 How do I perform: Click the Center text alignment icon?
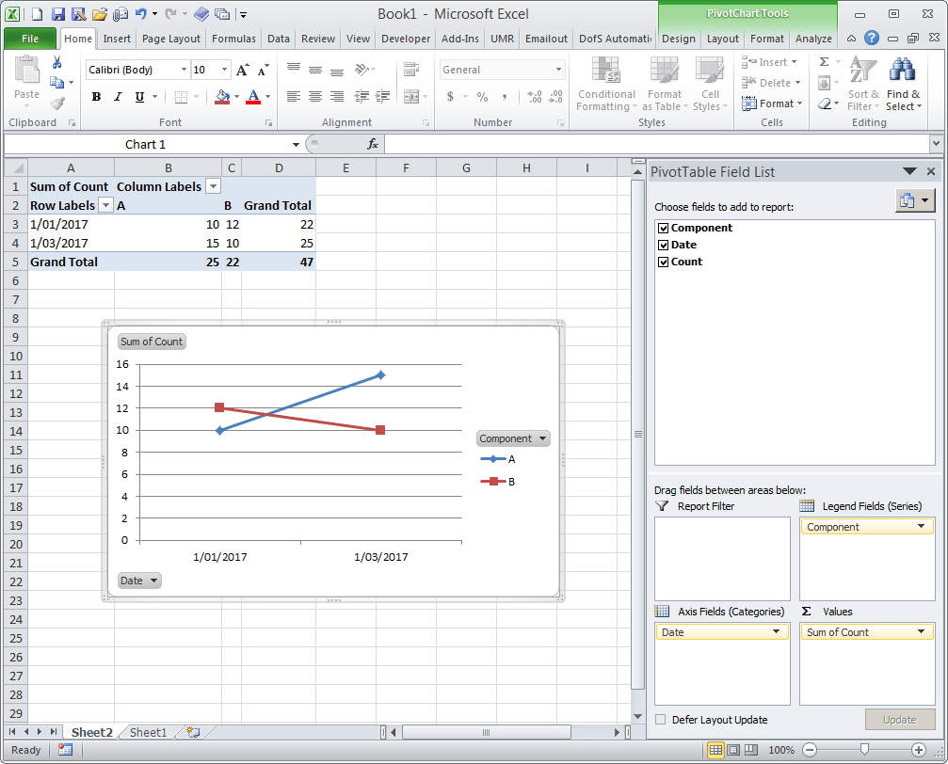[315, 96]
